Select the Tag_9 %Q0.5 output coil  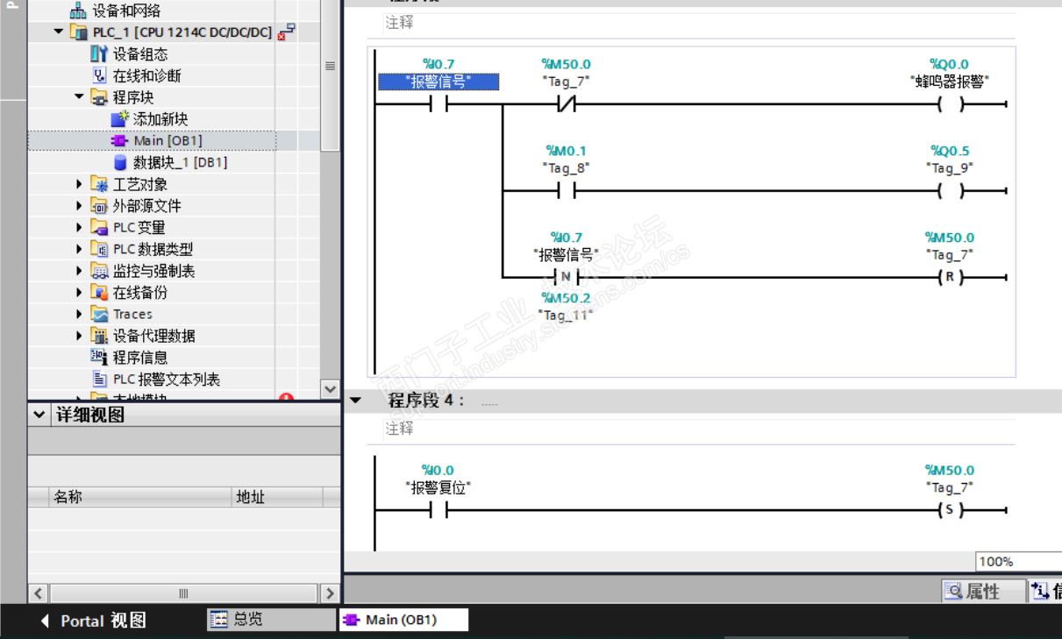950,191
